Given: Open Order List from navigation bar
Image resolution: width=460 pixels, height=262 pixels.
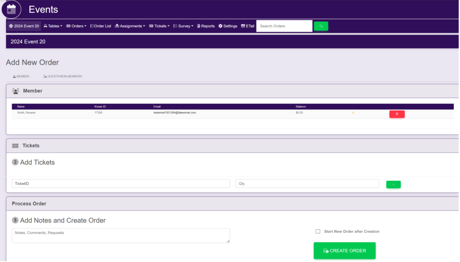Looking at the screenshot, I should pos(101,26).
